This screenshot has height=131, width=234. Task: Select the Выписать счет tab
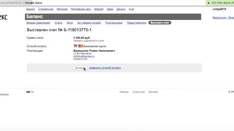(x=160, y=23)
